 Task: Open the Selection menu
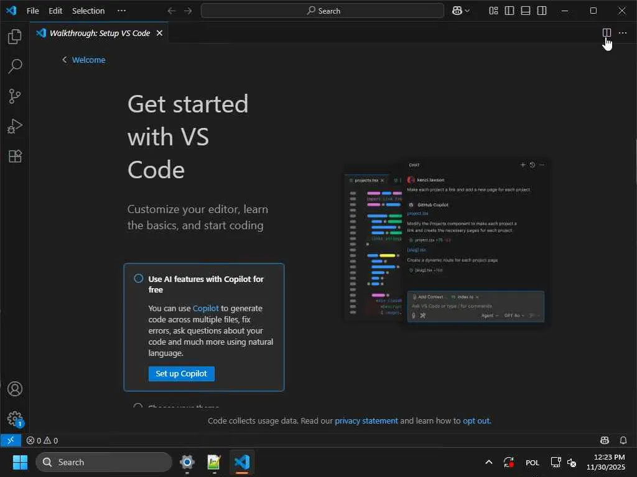tap(88, 11)
